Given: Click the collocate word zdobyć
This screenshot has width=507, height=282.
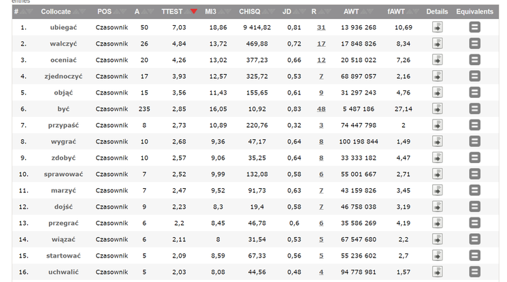Looking at the screenshot, I should coord(63,158).
